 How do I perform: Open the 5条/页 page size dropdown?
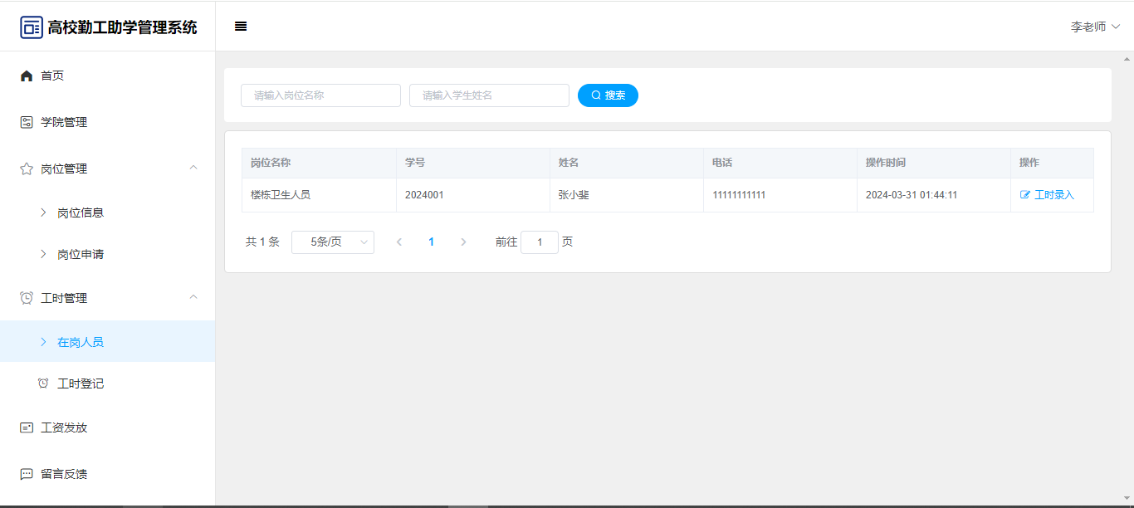pos(332,242)
